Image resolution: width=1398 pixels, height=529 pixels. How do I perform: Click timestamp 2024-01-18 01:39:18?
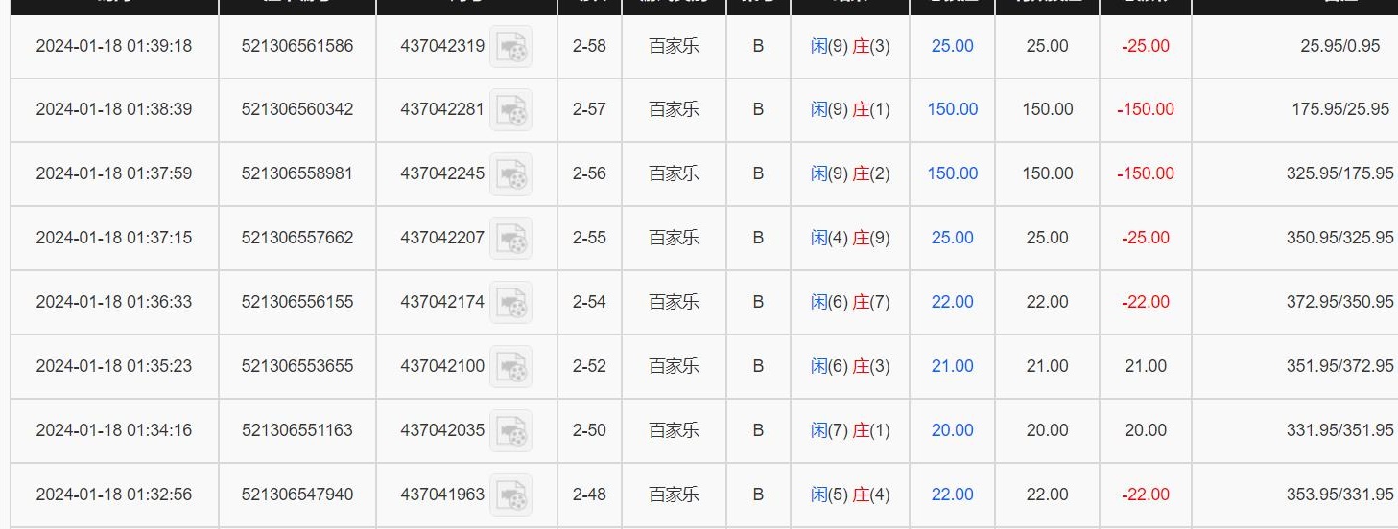click(114, 45)
